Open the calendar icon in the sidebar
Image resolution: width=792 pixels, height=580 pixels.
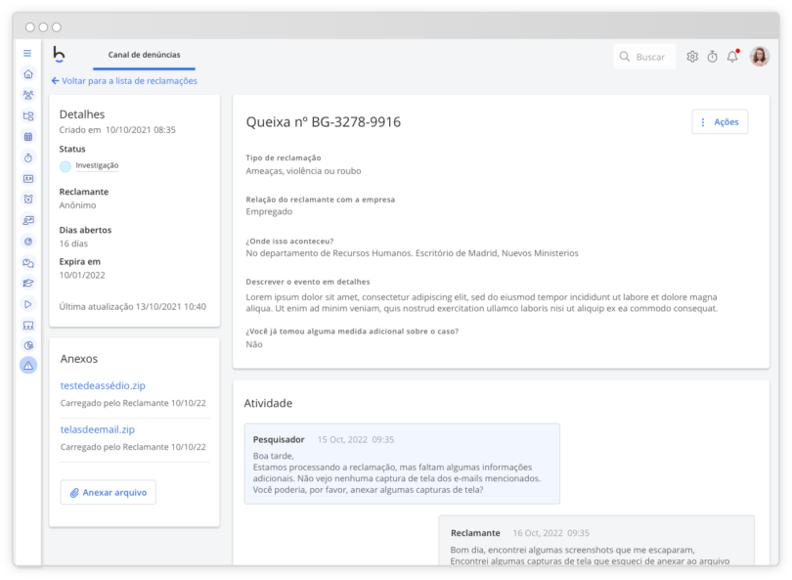coord(28,137)
